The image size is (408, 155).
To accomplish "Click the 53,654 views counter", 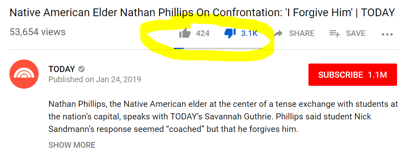I will pos(37,32).
